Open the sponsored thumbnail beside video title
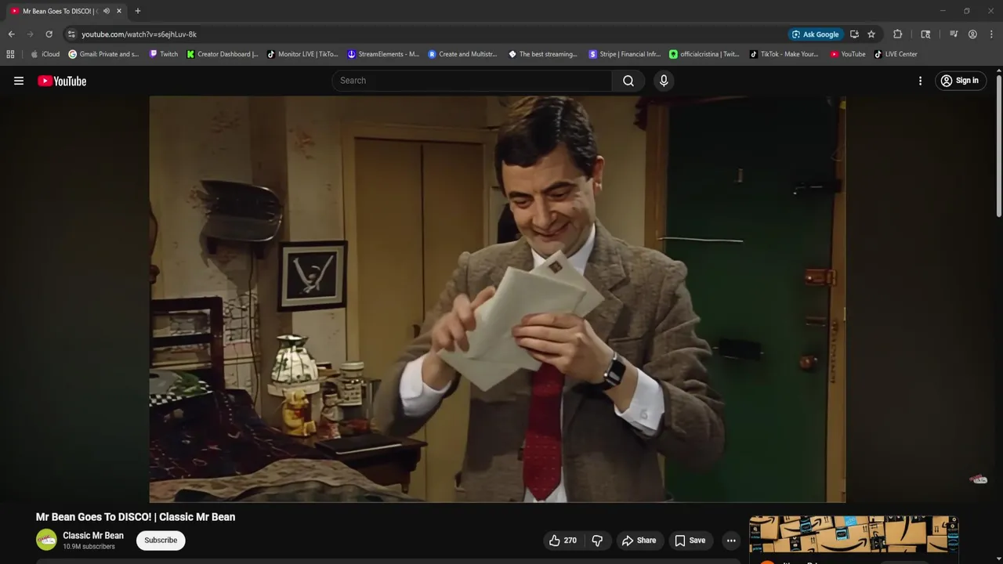This screenshot has height=564, width=1003. coord(853,535)
